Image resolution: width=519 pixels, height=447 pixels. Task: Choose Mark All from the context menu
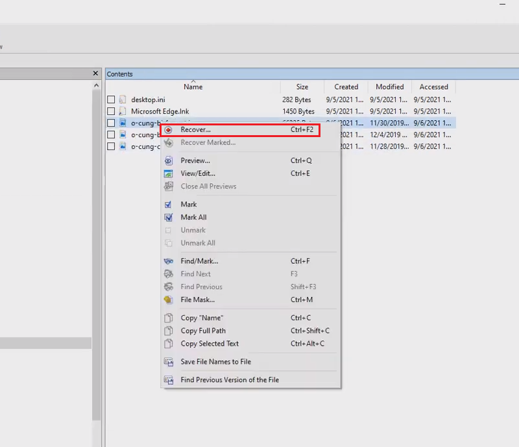pyautogui.click(x=193, y=217)
